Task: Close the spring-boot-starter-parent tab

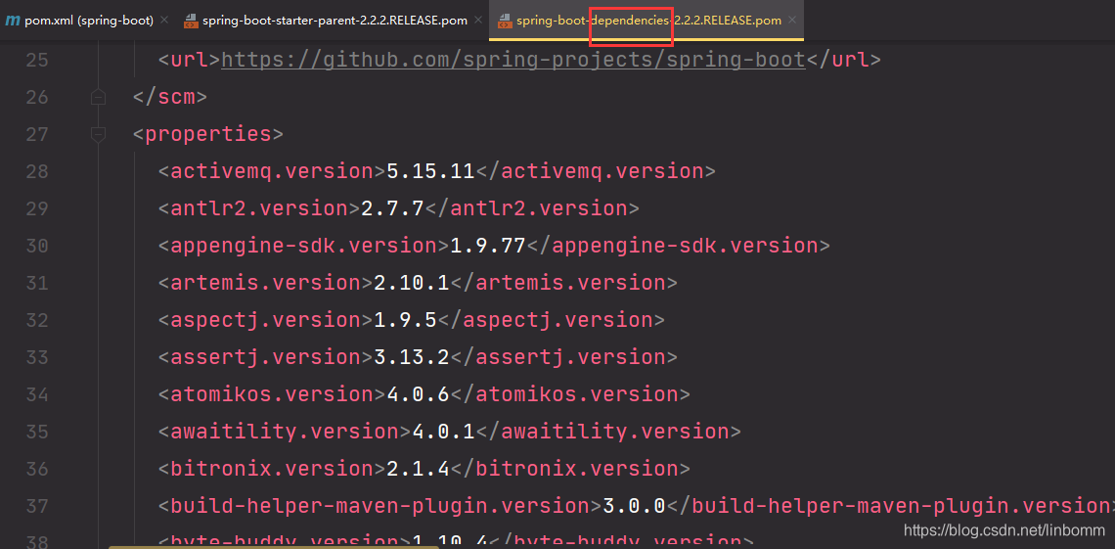Action: tap(478, 20)
